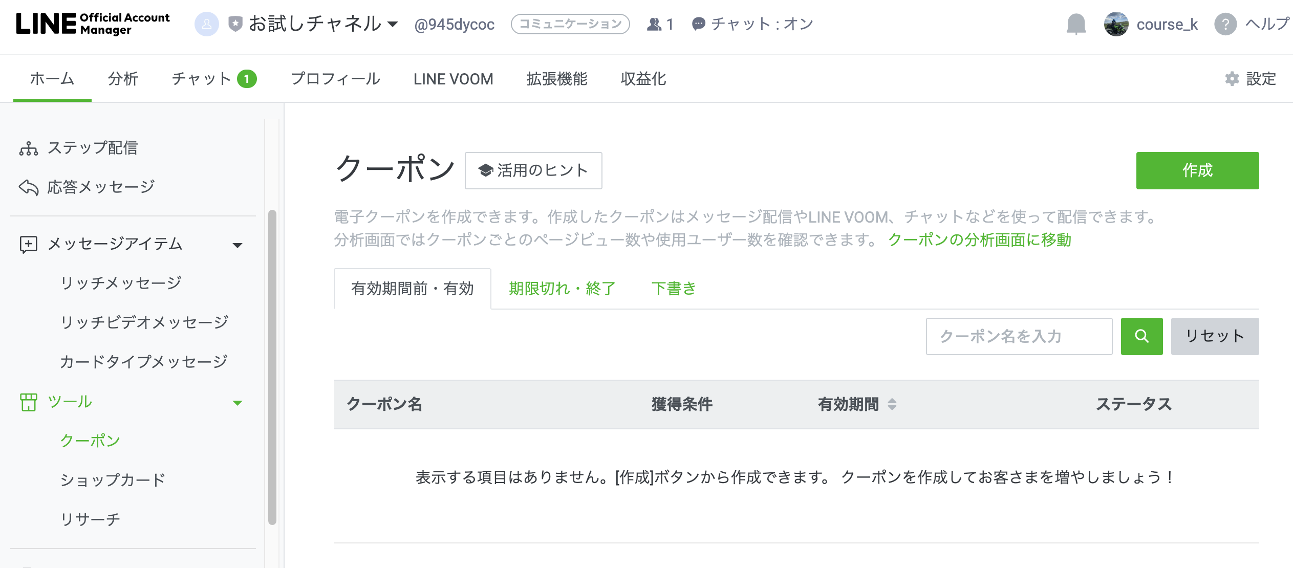
Task: Select クーポン in the sidebar
Action: click(90, 441)
